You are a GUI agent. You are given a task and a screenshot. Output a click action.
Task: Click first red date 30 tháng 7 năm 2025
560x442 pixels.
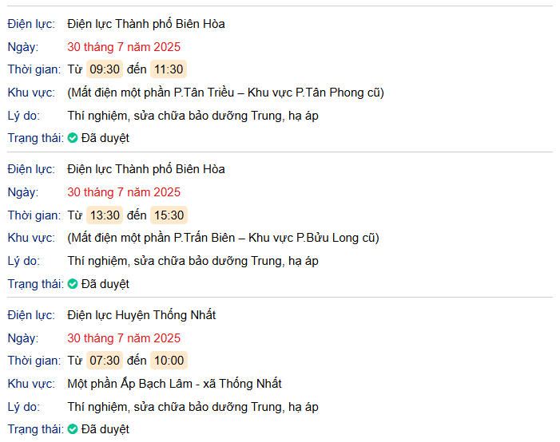tap(124, 46)
